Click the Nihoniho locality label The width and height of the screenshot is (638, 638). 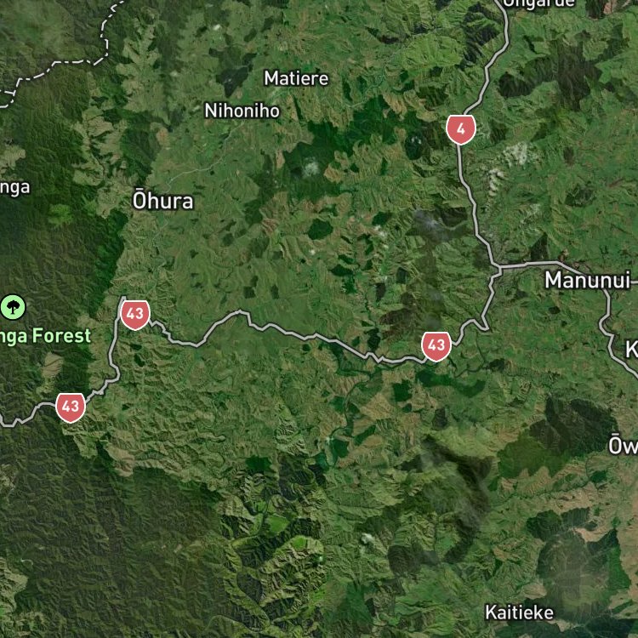pyautogui.click(x=242, y=111)
